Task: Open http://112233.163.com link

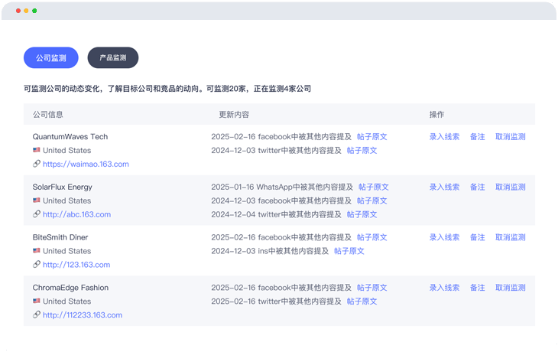Action: (x=83, y=315)
